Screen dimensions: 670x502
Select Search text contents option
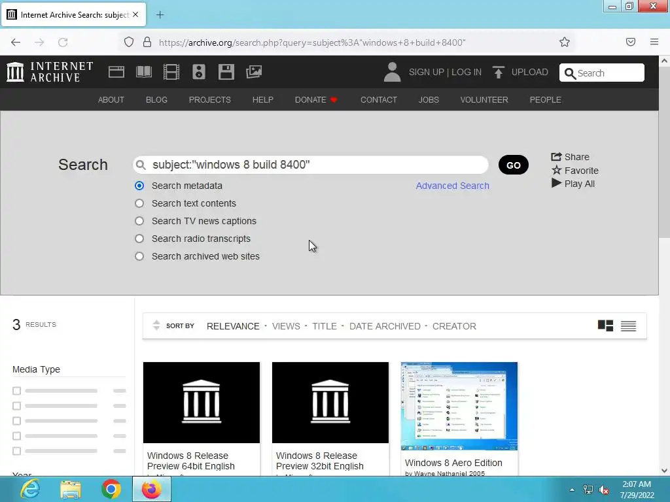pyautogui.click(x=139, y=203)
